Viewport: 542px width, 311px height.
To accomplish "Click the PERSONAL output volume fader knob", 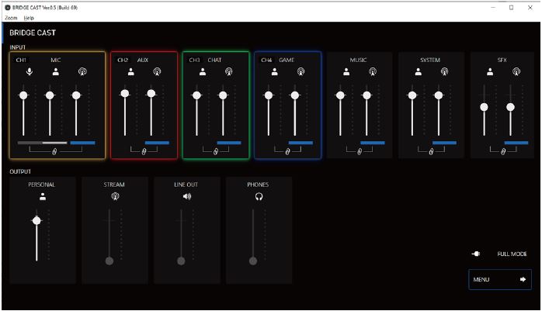I will [36, 220].
